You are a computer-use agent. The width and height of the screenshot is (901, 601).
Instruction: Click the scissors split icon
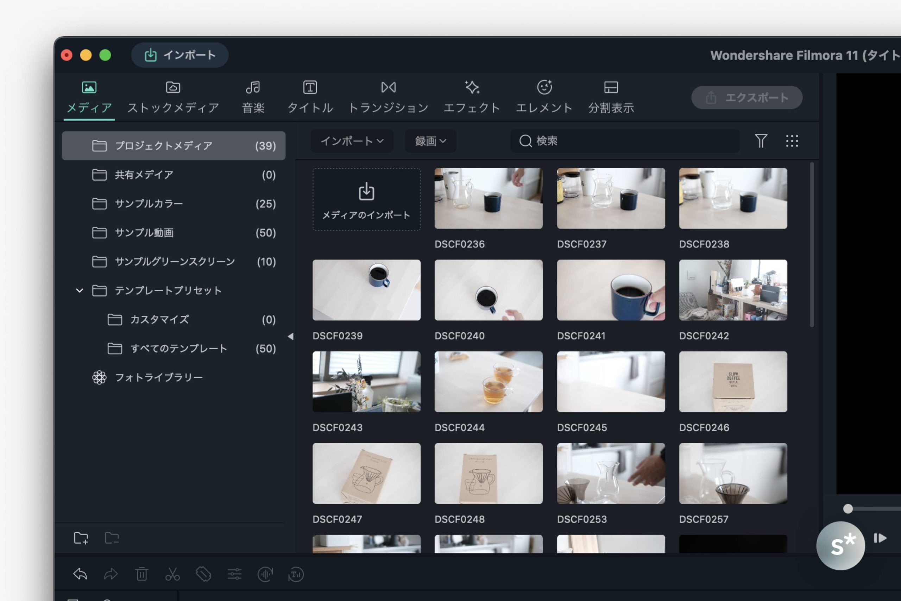point(172,574)
